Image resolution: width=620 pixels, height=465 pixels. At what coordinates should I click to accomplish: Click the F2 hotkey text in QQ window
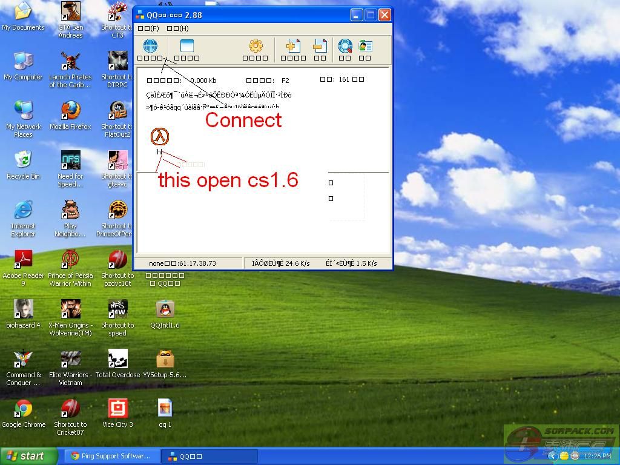[x=285, y=81]
